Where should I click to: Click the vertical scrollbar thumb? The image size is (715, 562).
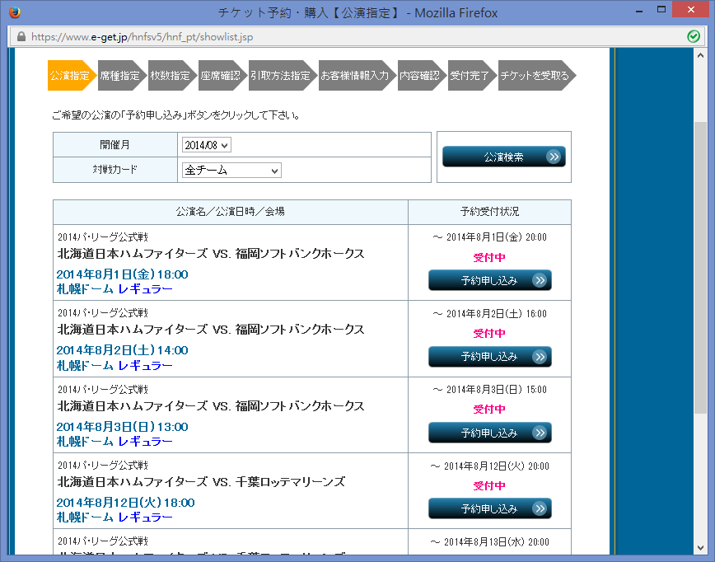tap(700, 268)
